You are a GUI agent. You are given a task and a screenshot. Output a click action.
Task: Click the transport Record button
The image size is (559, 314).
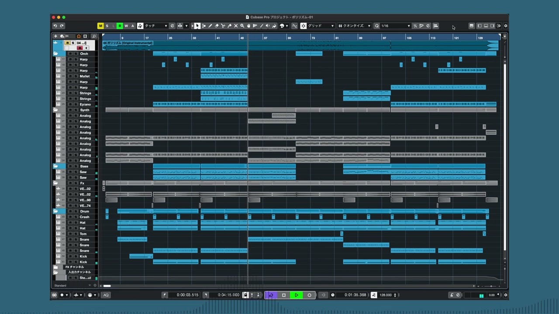(309, 295)
